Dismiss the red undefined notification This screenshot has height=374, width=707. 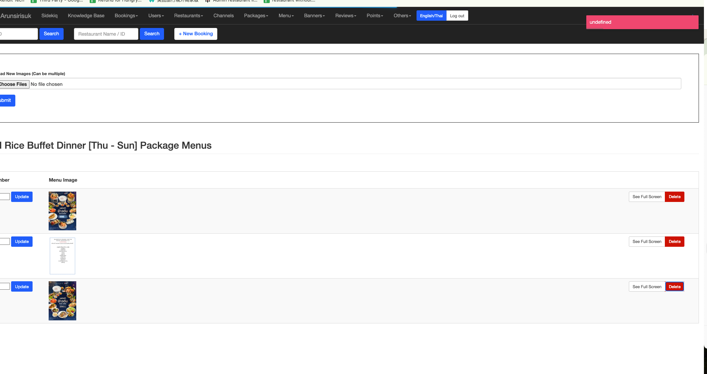(x=642, y=22)
